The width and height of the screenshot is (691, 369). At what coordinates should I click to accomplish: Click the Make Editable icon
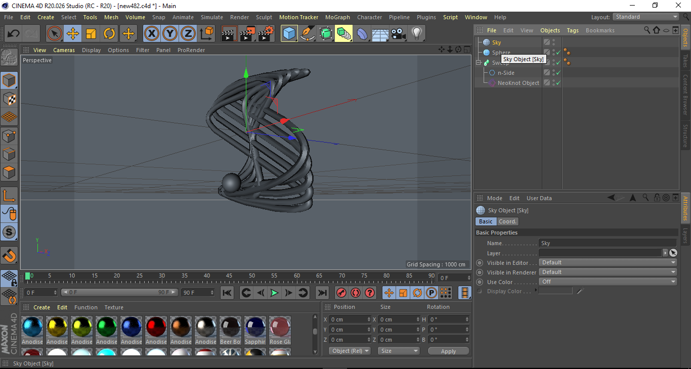(9, 57)
